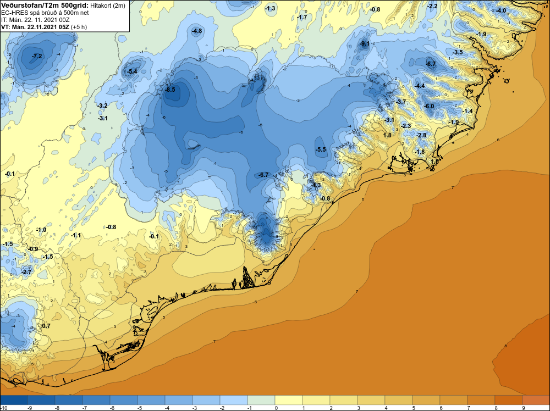
Task: Select the 'EC-HRES spá brúuð á 500m net' line
Action: [x=45, y=13]
